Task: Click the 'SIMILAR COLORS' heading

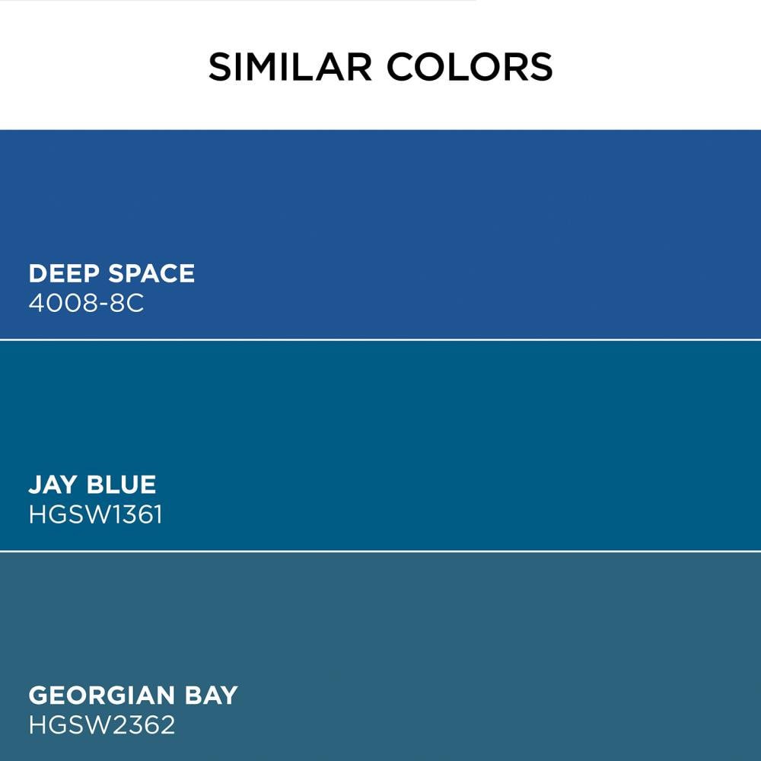Action: 380,67
